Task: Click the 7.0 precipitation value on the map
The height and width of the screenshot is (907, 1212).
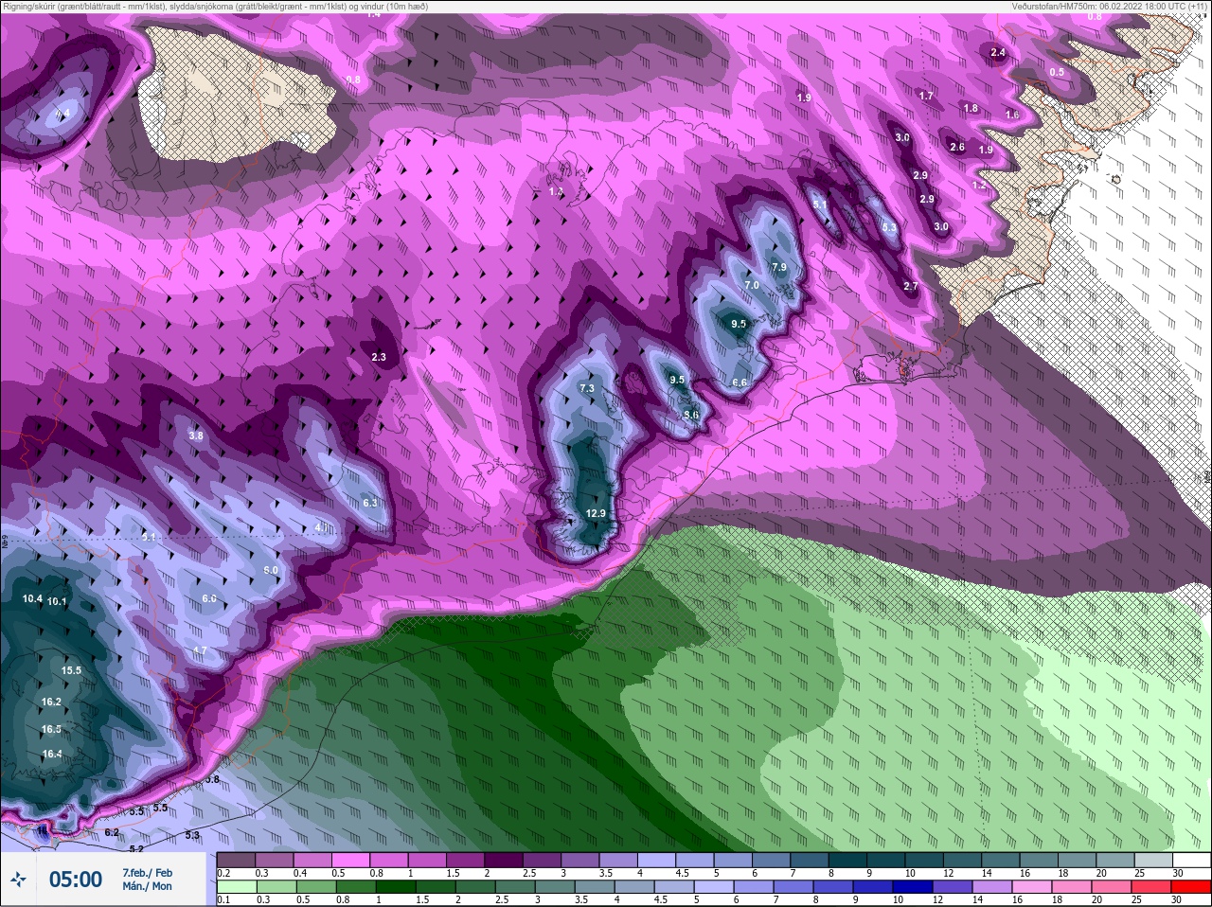Action: pos(752,285)
